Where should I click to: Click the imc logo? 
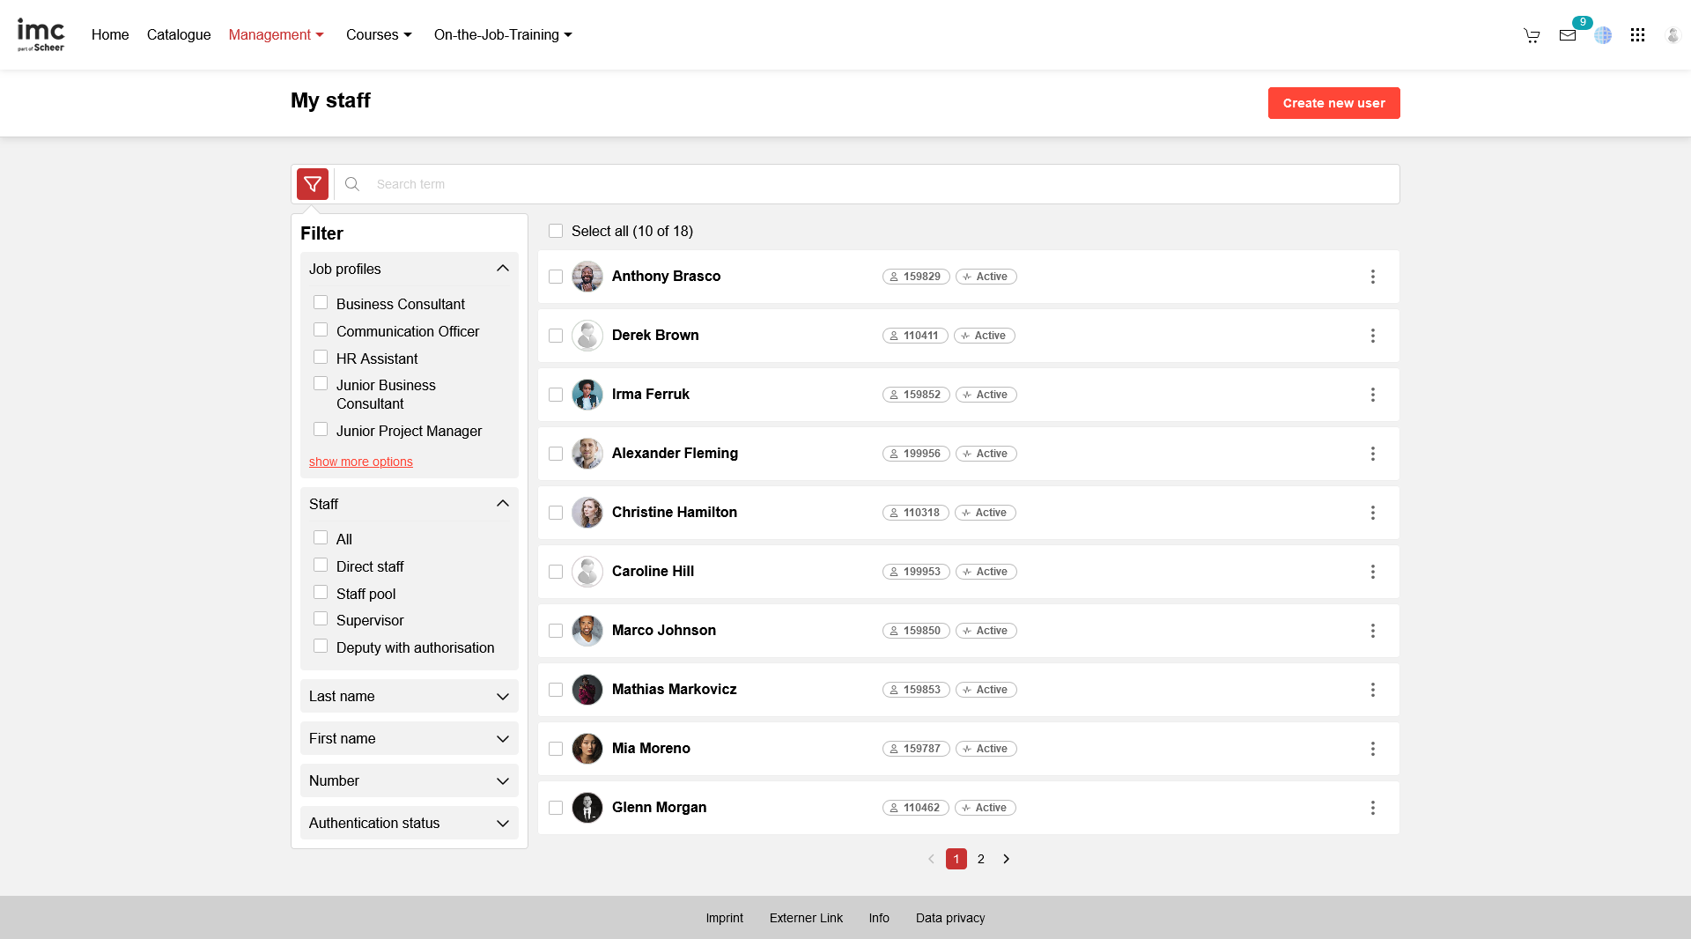coord(41,35)
